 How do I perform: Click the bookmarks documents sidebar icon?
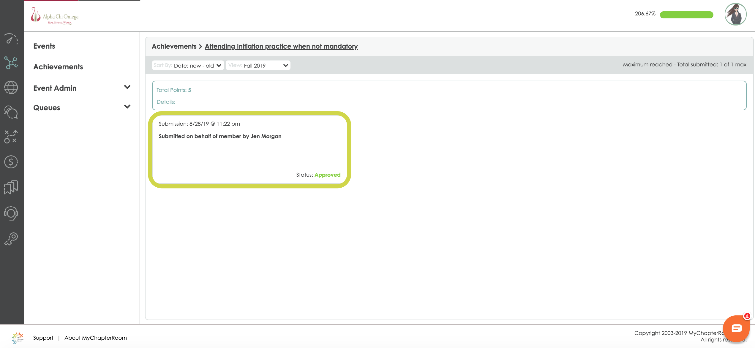coord(11,187)
